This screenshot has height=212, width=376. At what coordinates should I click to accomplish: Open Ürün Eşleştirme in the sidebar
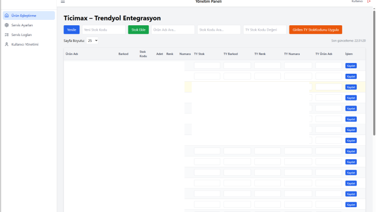29,16
